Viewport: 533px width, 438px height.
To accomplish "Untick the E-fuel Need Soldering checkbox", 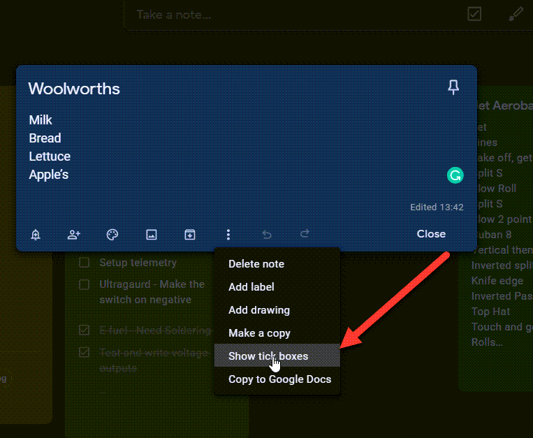I will (x=84, y=330).
